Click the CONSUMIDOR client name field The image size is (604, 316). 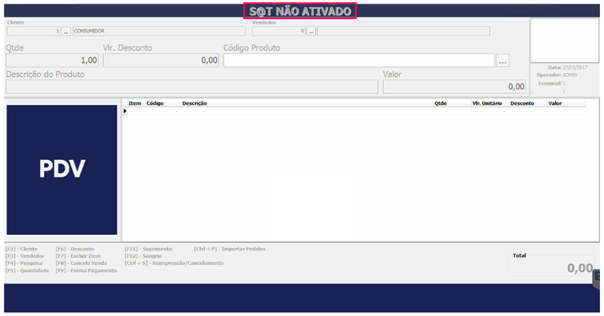157,31
